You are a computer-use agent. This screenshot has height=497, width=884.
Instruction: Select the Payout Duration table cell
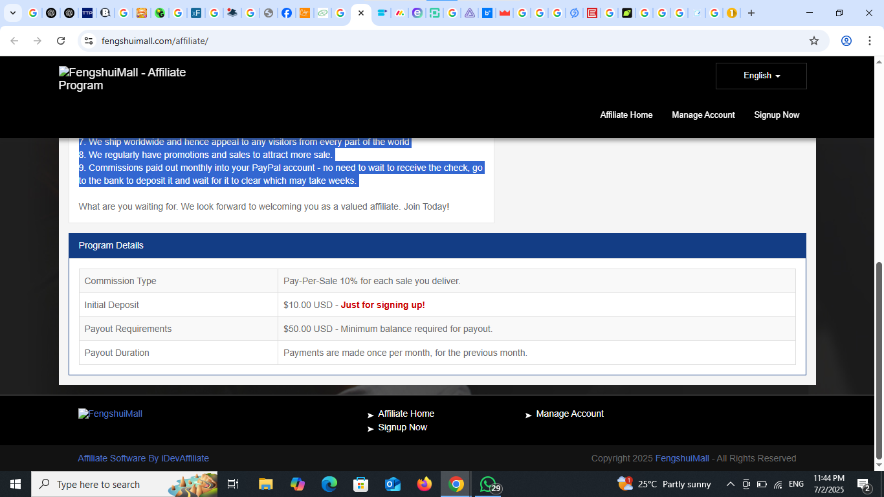179,353
